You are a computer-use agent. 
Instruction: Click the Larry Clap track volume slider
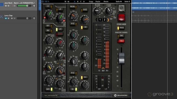[x=24, y=18]
